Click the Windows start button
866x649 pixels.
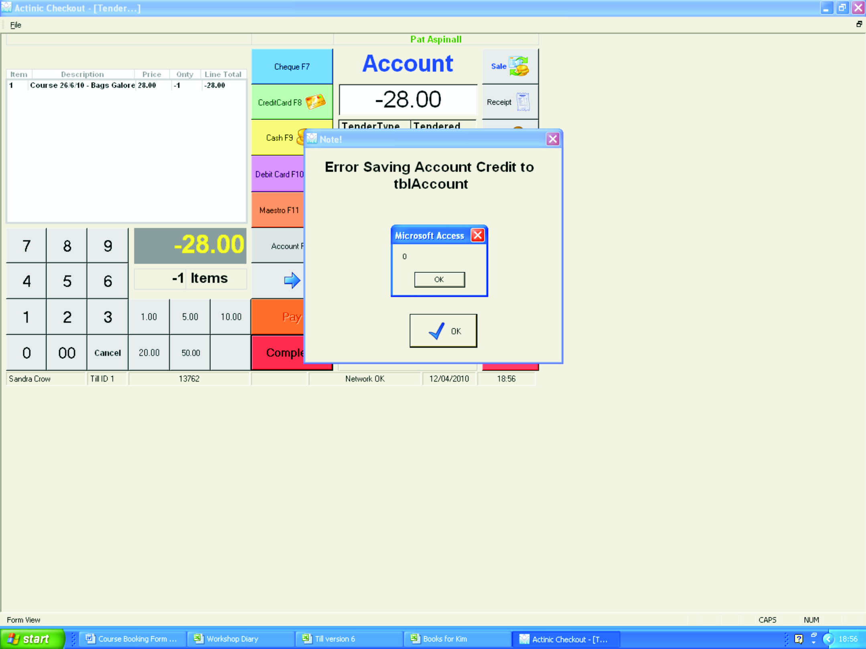(31, 639)
